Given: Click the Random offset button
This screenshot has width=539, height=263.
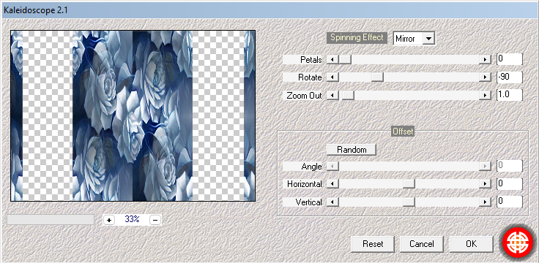Looking at the screenshot, I should click(352, 150).
